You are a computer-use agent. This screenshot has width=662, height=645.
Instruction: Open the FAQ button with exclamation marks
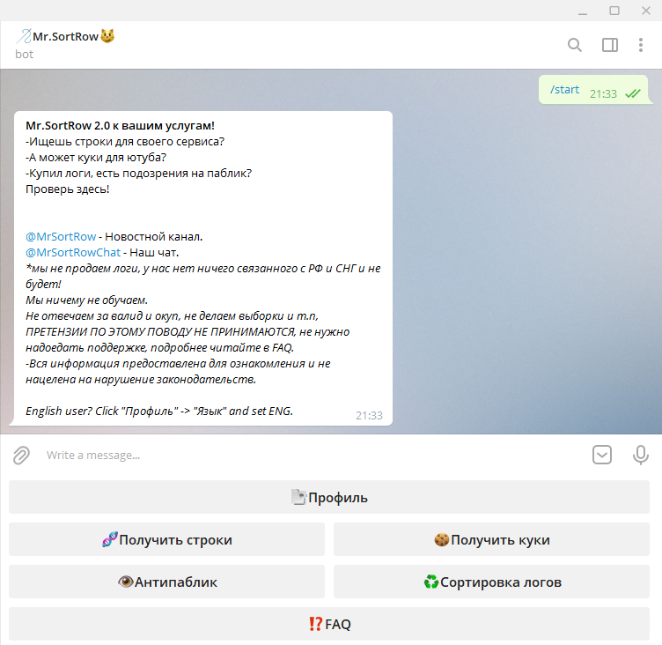coord(329,624)
